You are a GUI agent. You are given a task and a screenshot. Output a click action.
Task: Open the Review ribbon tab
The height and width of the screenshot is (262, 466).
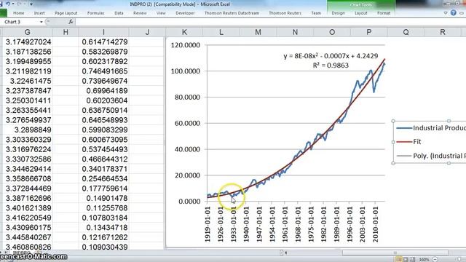point(140,13)
